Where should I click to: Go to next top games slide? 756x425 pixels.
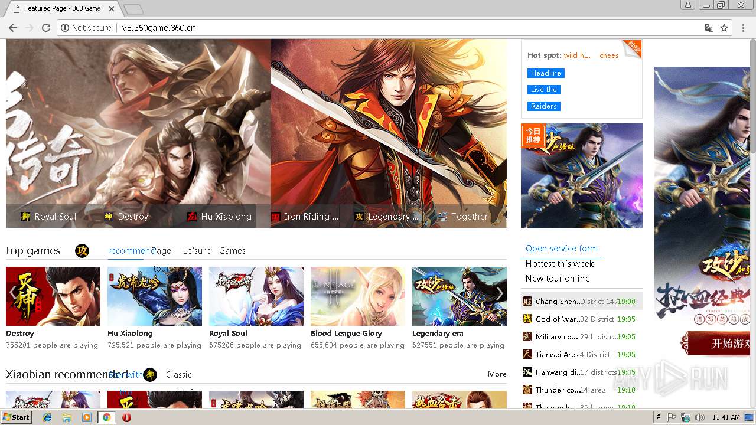pos(499,293)
